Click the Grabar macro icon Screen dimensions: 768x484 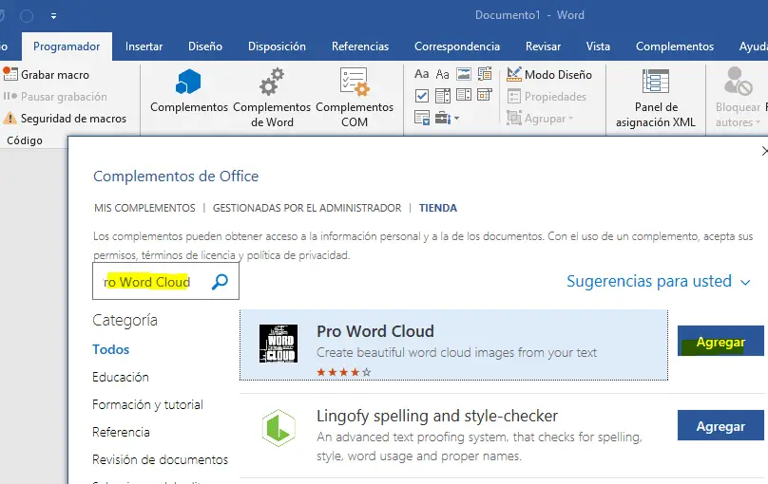click(10, 74)
